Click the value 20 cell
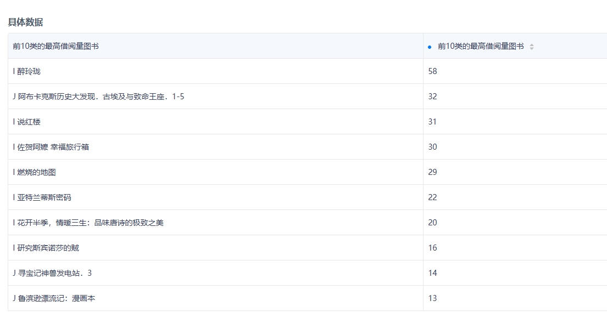The width and height of the screenshot is (607, 312). pyautogui.click(x=515, y=222)
